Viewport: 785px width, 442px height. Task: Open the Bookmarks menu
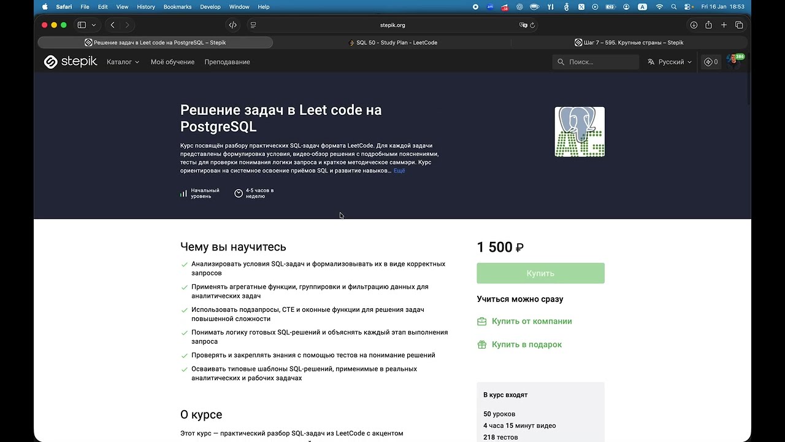coord(177,7)
